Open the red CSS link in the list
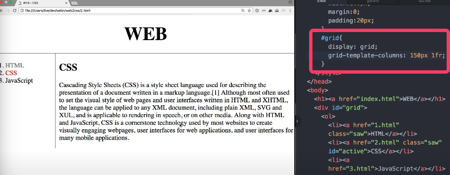This screenshot has height=175, width=450. click(x=11, y=73)
